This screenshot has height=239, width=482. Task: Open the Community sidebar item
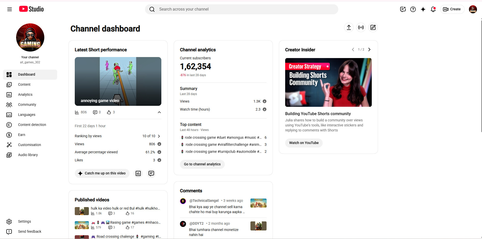coord(30,105)
